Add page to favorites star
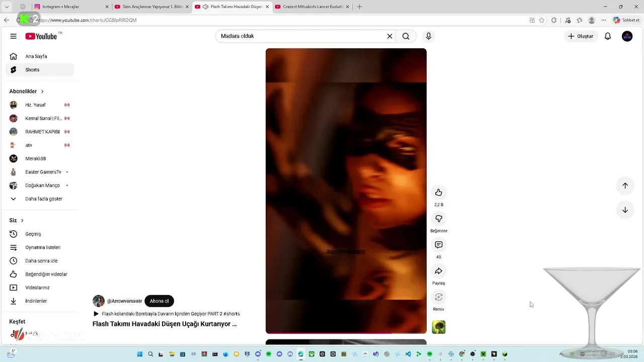 (542, 20)
